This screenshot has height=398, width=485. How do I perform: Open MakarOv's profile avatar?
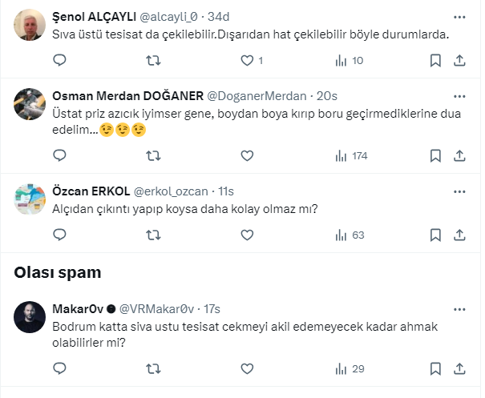tap(30, 316)
